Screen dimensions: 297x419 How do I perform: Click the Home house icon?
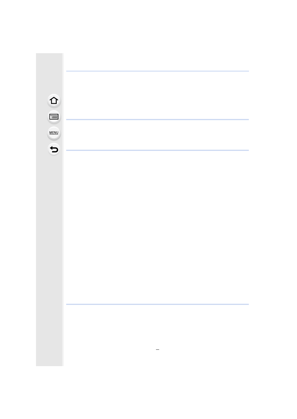54,101
